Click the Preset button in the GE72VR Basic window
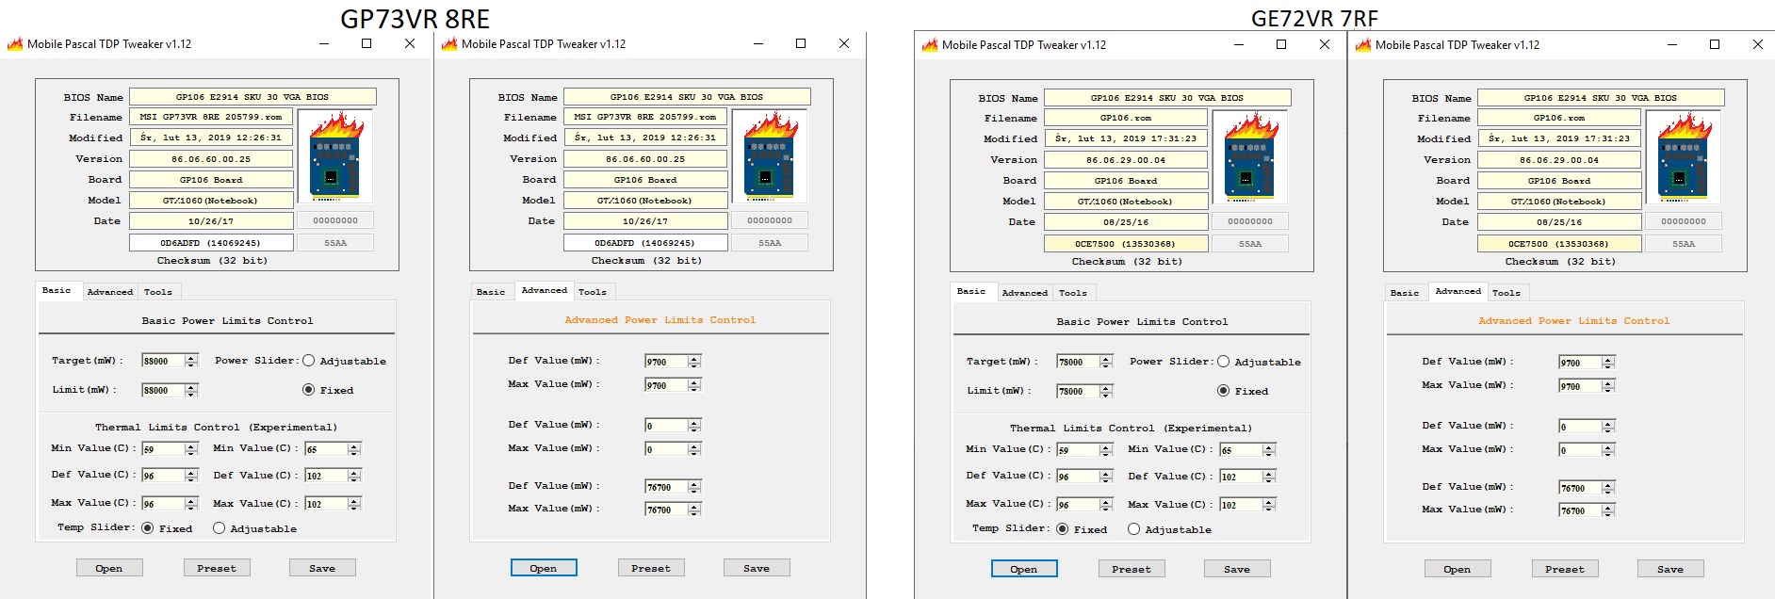Image resolution: width=1775 pixels, height=599 pixels. 1132,569
